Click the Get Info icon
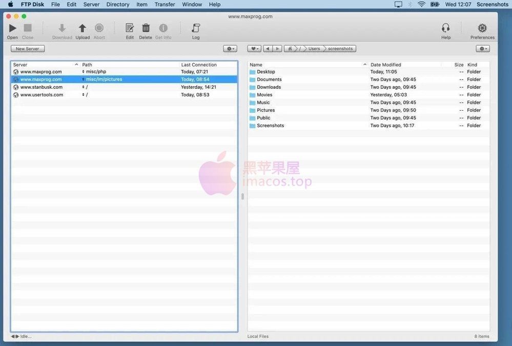The height and width of the screenshot is (346, 512). coord(163,28)
